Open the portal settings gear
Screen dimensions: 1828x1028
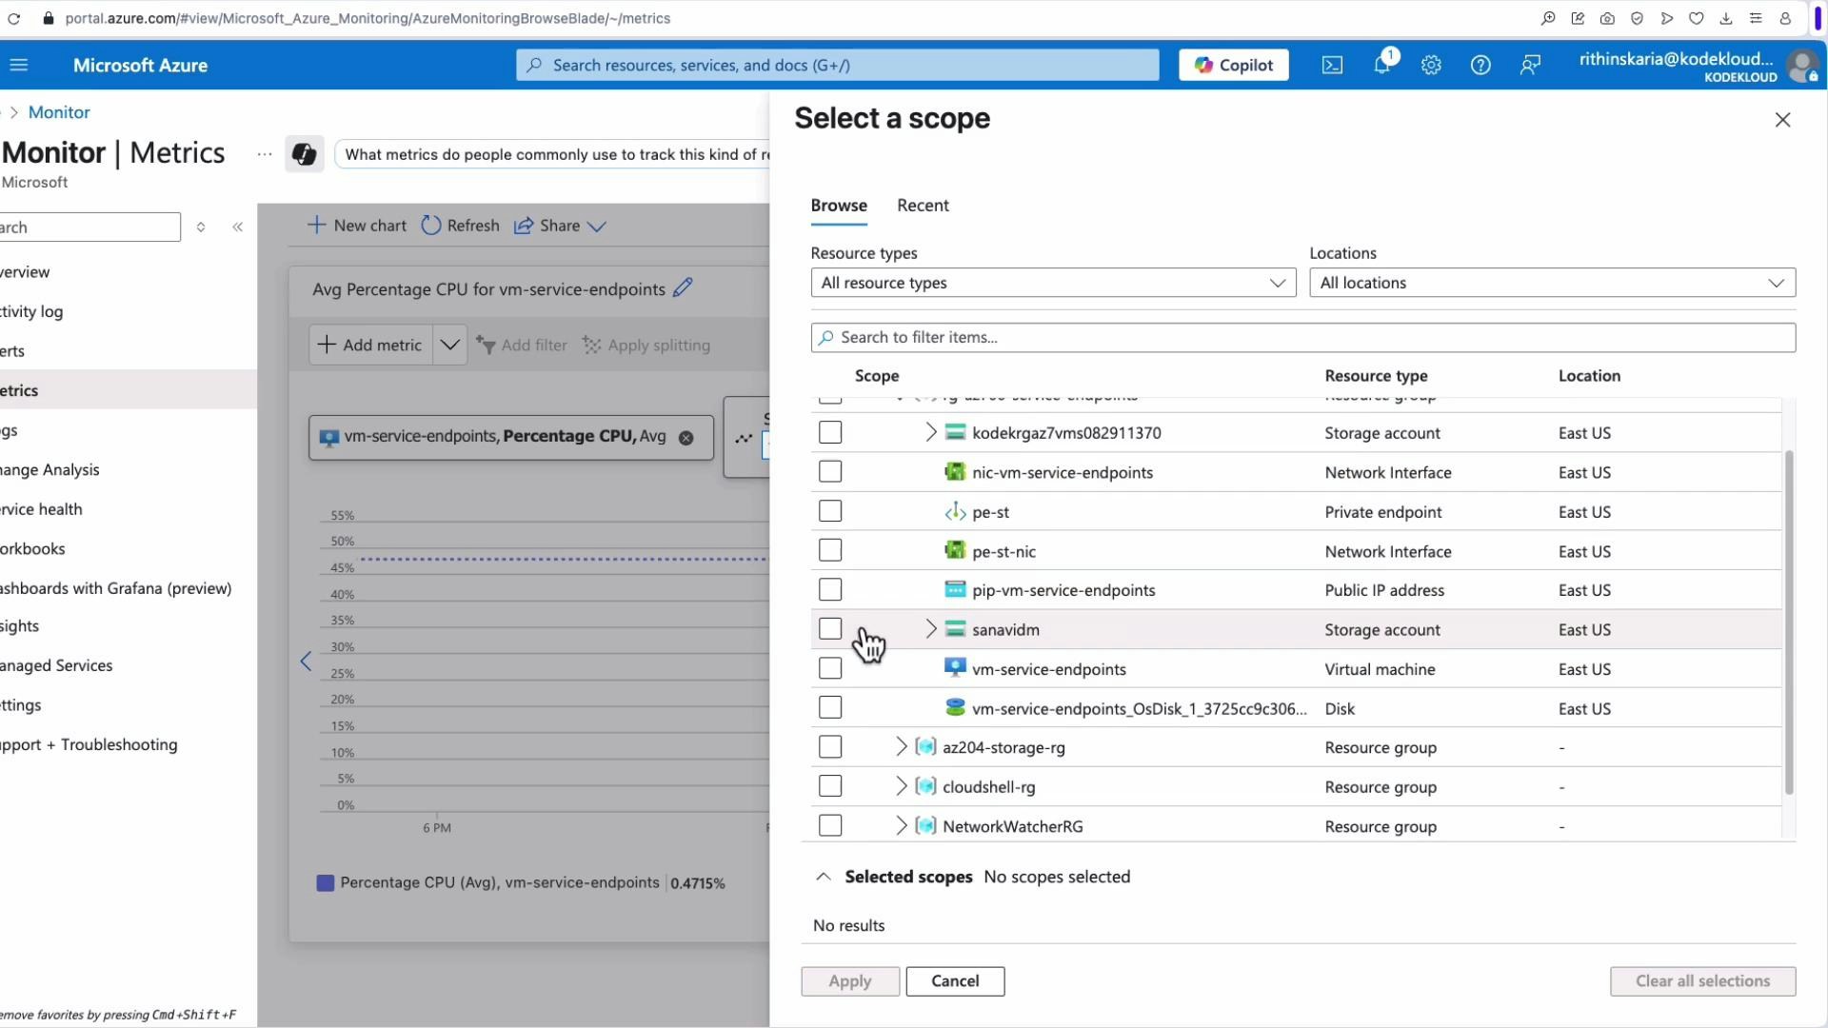(1431, 66)
